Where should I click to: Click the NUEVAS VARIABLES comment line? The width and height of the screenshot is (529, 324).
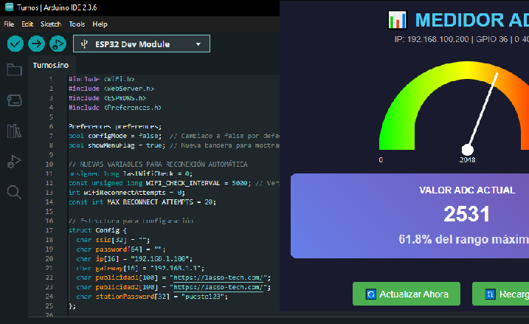click(158, 165)
